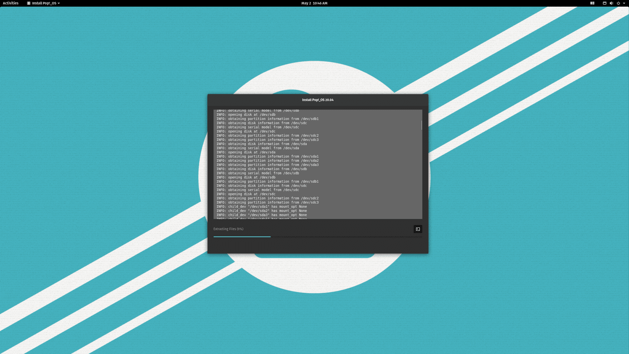Click the "/dev/sda1" has mount_opt None line
Viewport: 629px width, 354px height.
click(x=261, y=207)
